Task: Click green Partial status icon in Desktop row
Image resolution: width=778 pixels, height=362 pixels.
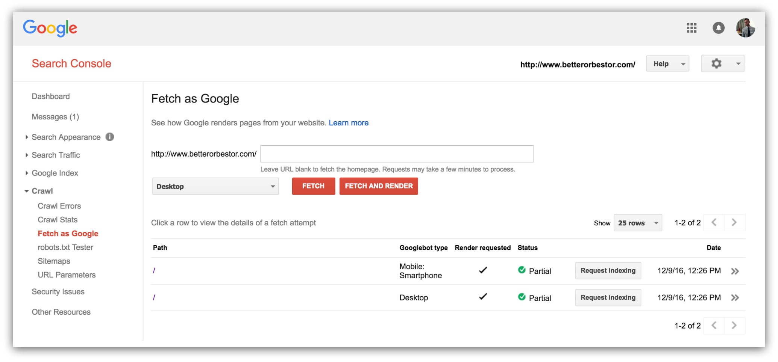Action: [522, 297]
